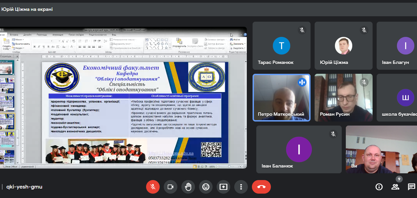The height and width of the screenshot is (198, 417).
Task: Select Роман Русин's video tile
Action: click(343, 97)
